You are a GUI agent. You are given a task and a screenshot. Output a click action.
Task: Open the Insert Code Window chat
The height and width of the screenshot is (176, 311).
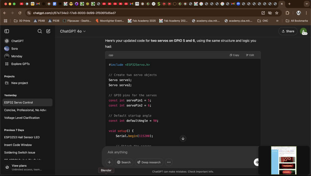tap(27, 145)
